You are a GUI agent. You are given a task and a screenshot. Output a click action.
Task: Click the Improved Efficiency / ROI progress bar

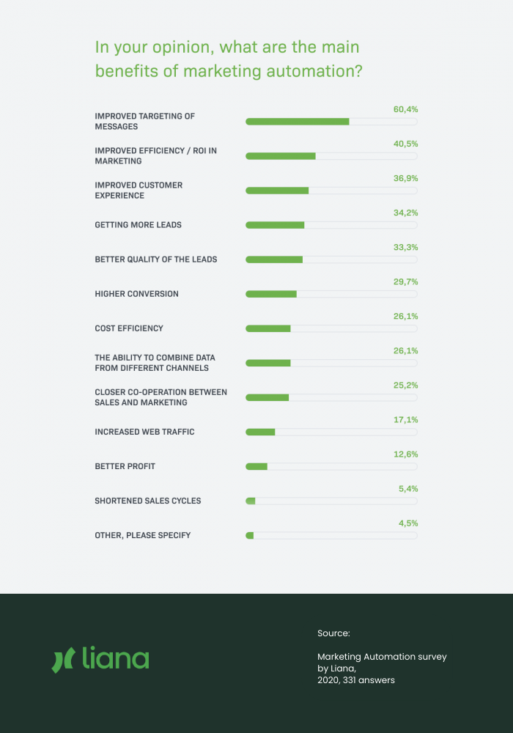pos(331,156)
